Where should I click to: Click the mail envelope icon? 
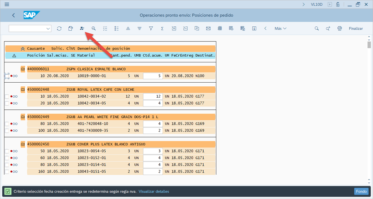tap(208, 28)
